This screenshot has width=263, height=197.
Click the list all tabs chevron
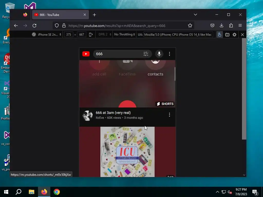[195, 15]
